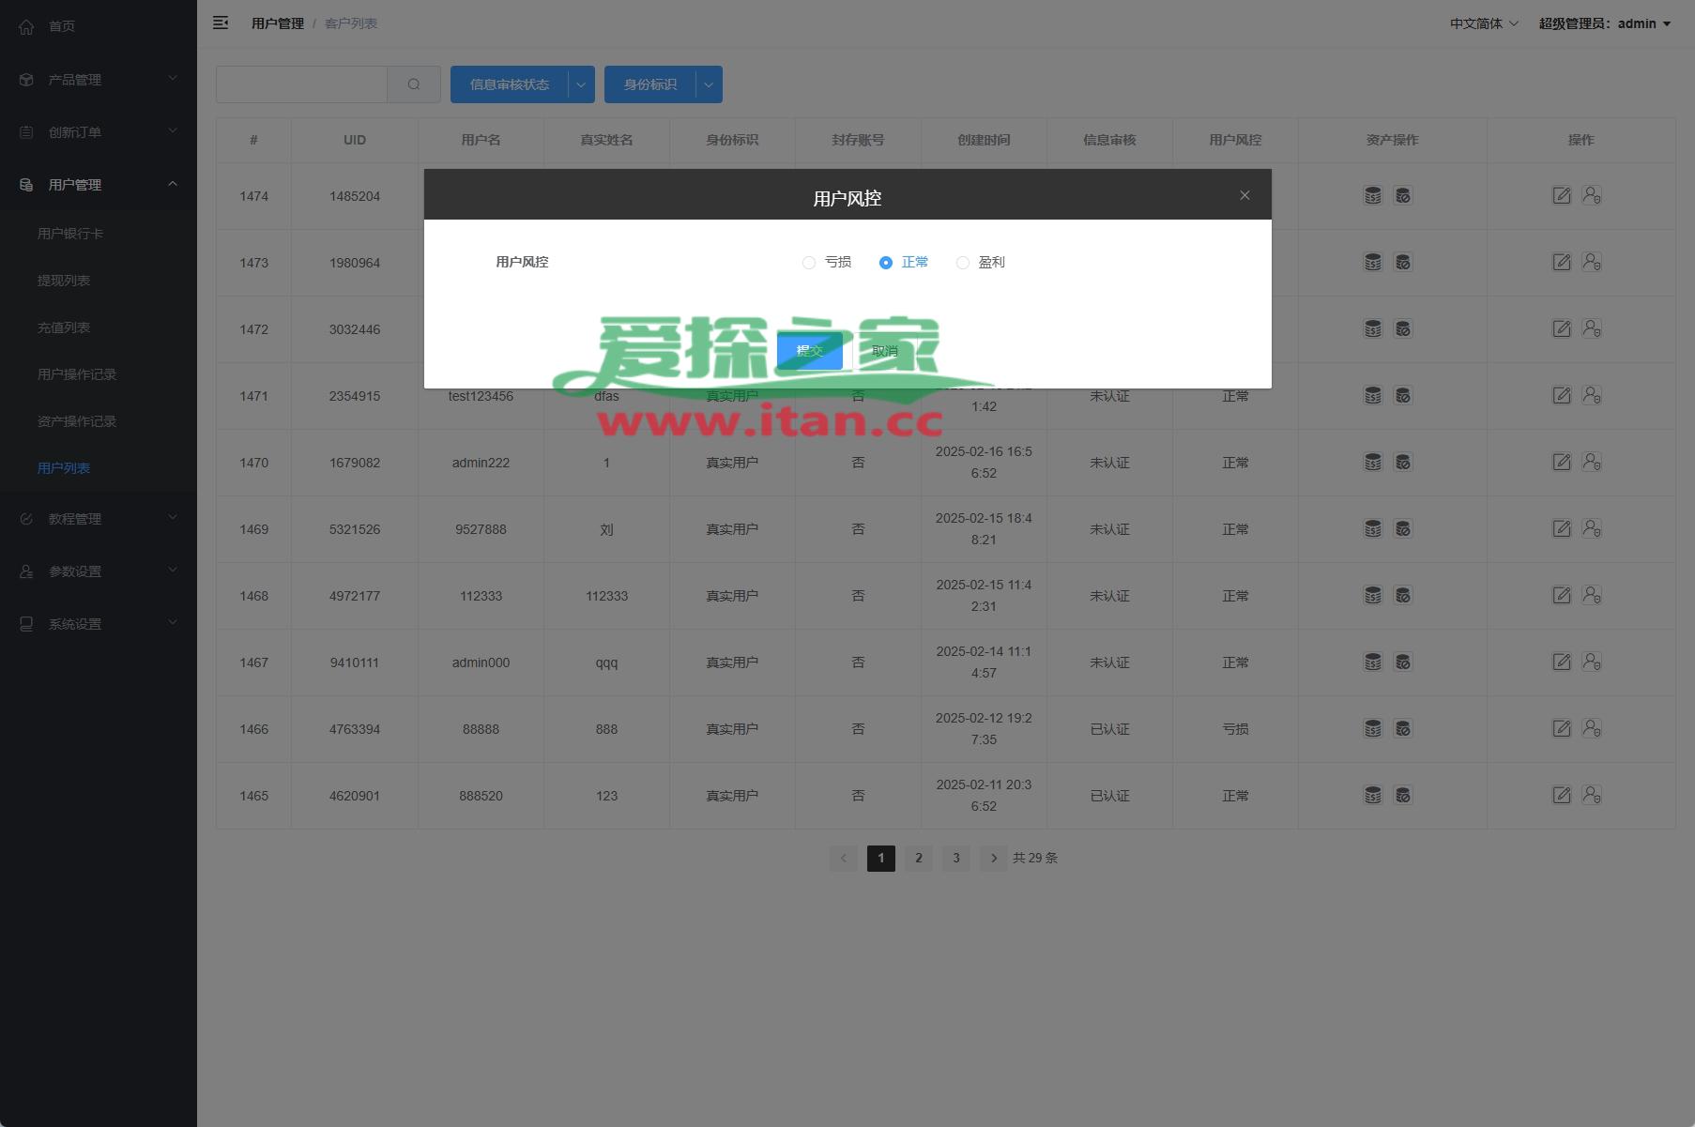This screenshot has height=1127, width=1695.
Task: Select the 盈利 radio option
Action: click(x=963, y=263)
